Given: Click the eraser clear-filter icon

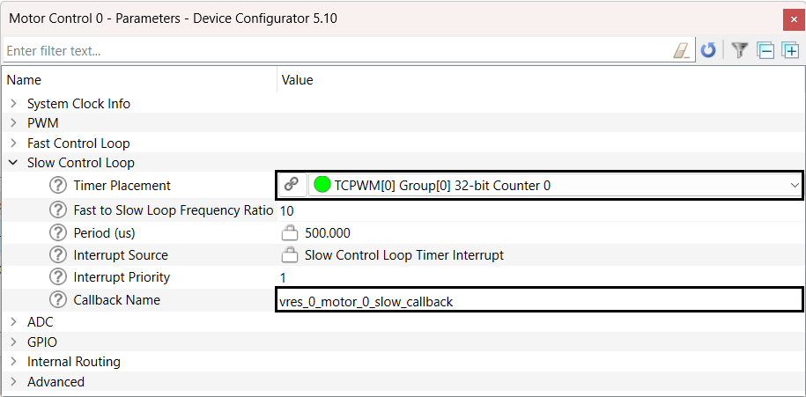Looking at the screenshot, I should pos(682,51).
